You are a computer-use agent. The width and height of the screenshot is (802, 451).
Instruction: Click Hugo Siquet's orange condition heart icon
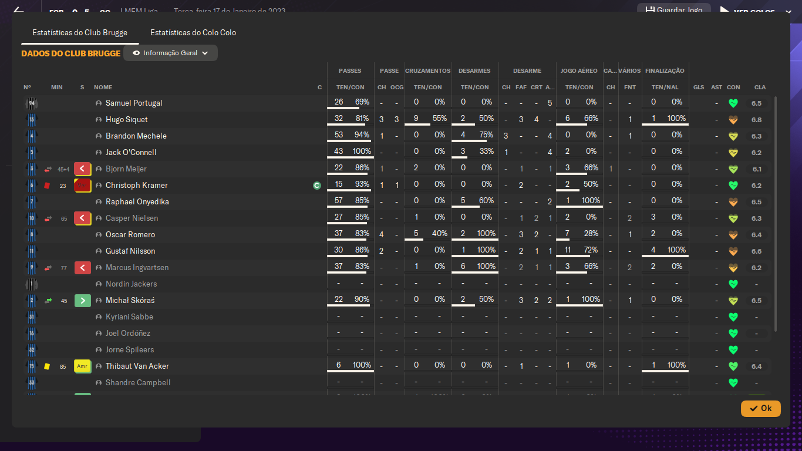pyautogui.click(x=733, y=120)
